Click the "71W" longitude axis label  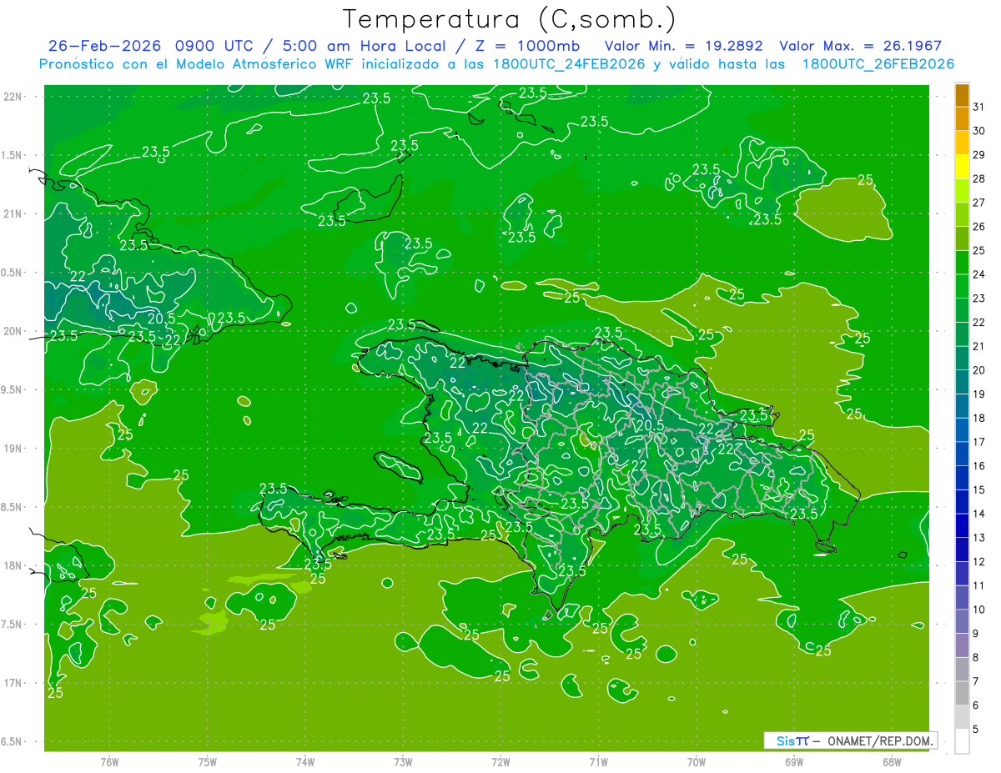[x=598, y=761]
